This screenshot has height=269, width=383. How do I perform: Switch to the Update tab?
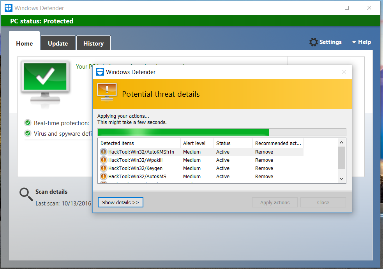coord(58,43)
